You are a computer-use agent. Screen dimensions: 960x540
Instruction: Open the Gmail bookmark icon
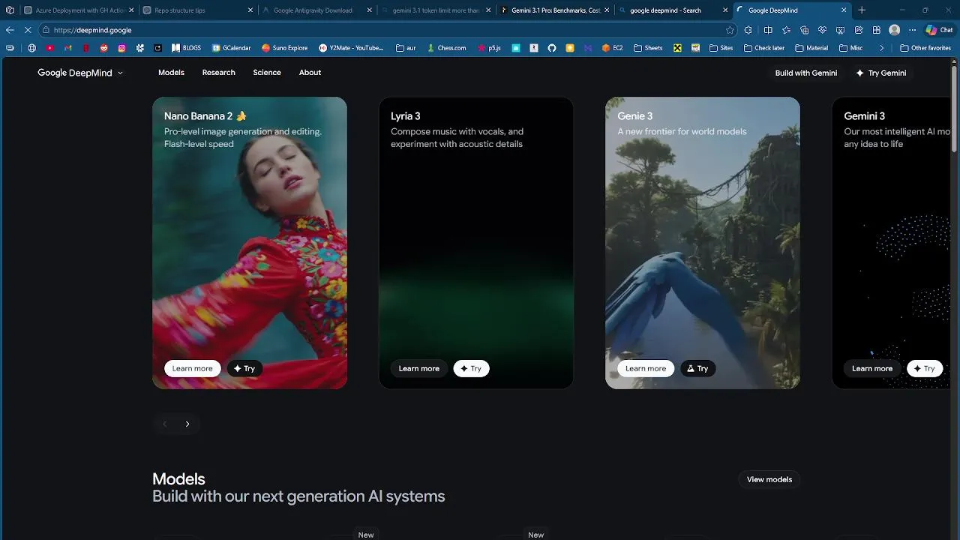tap(67, 48)
